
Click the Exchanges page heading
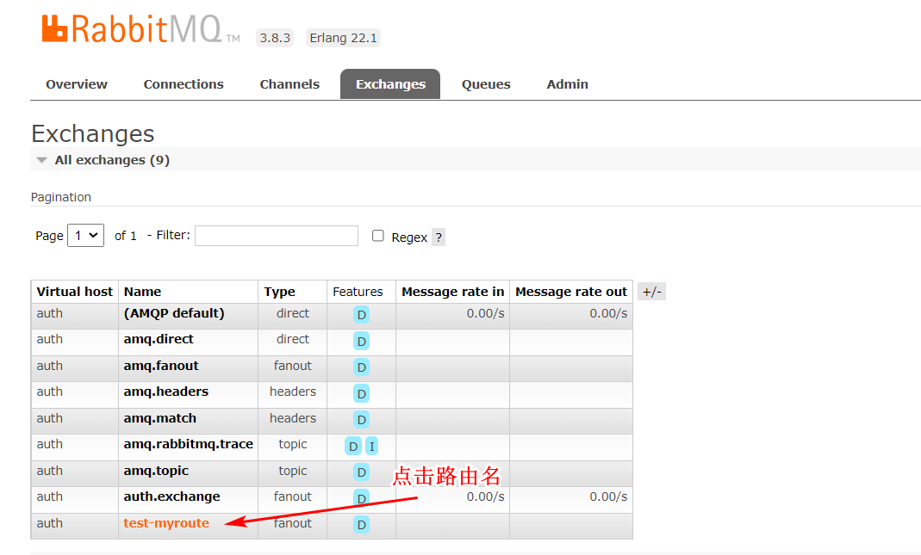click(x=93, y=133)
